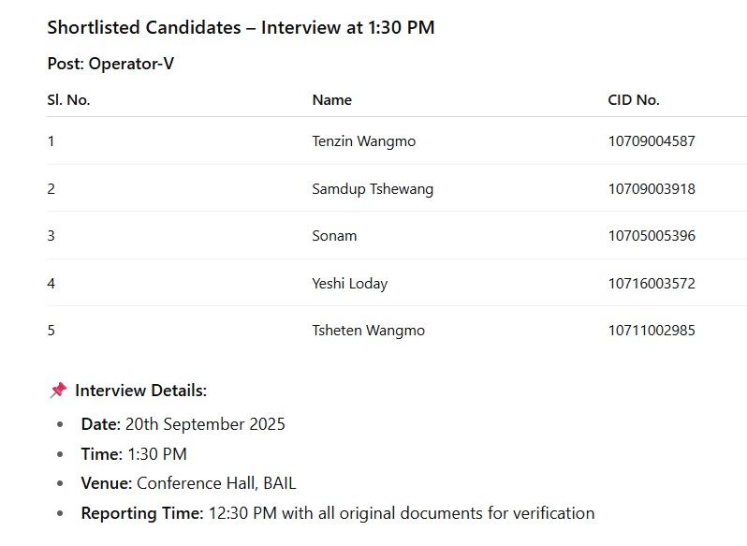Click the Name column header
This screenshot has width=747, height=546.
point(331,100)
